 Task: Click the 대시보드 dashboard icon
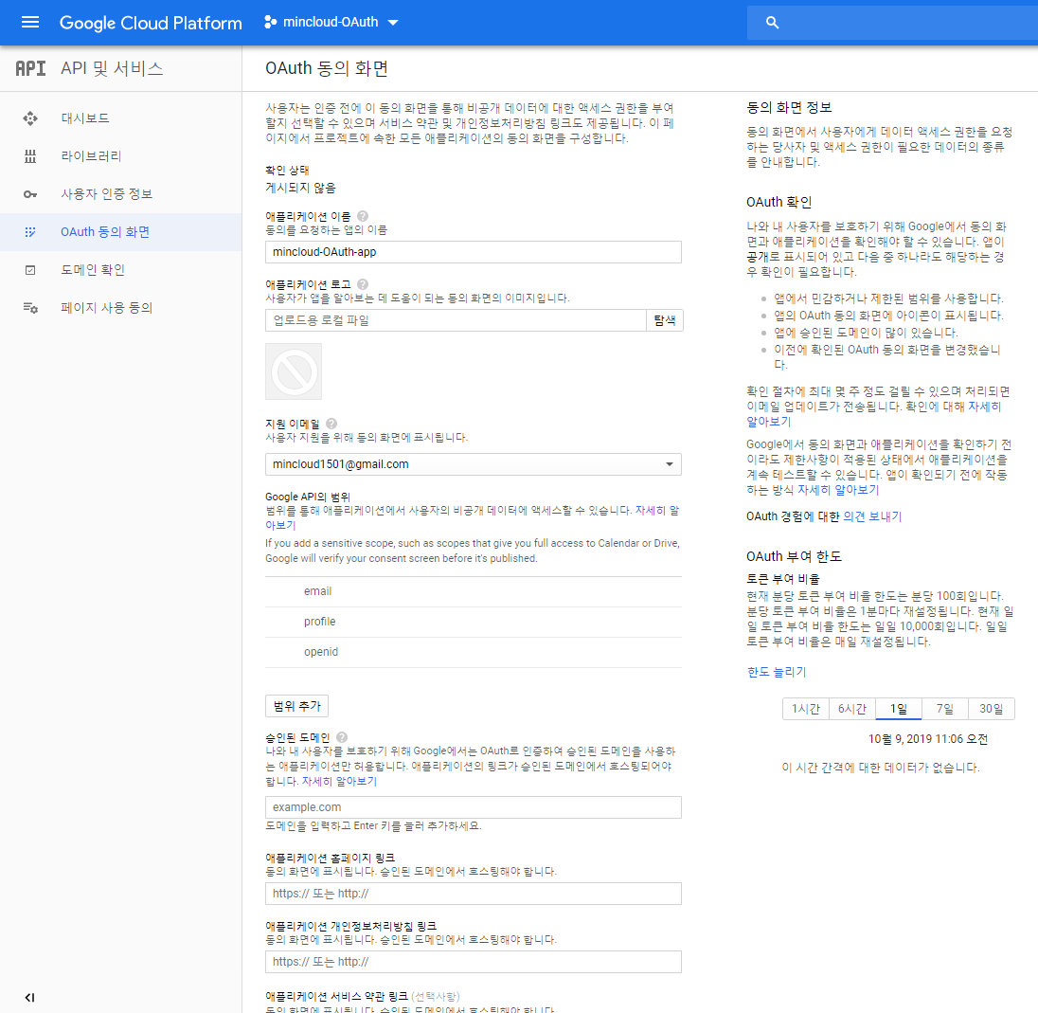(x=30, y=118)
